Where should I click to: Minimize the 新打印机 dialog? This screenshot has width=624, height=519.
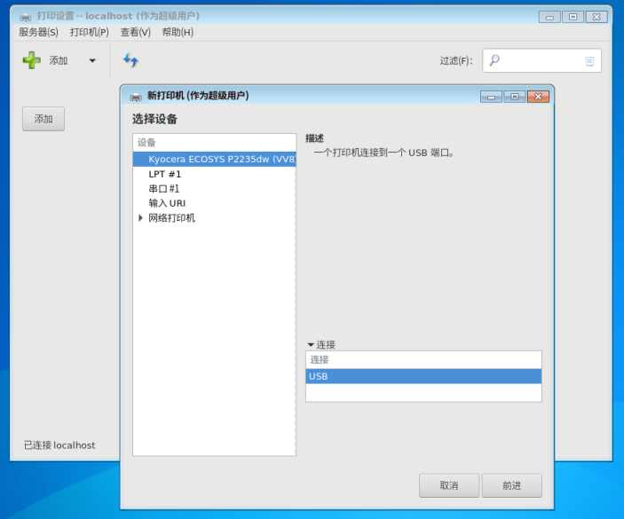[491, 97]
